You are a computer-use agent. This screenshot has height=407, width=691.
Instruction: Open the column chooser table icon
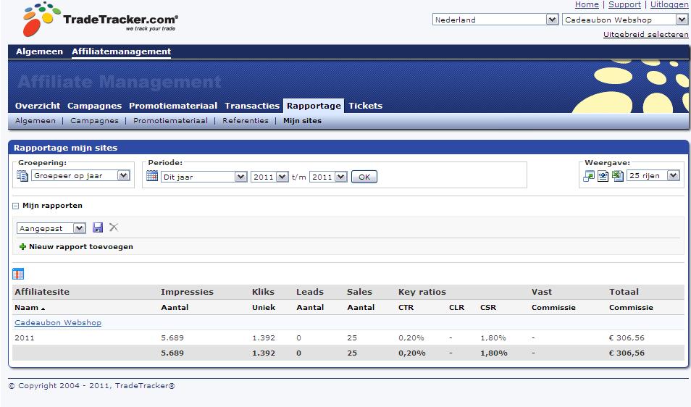point(18,274)
